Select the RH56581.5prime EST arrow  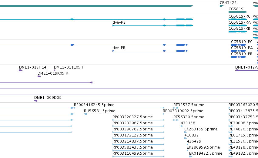pos(85,114)
